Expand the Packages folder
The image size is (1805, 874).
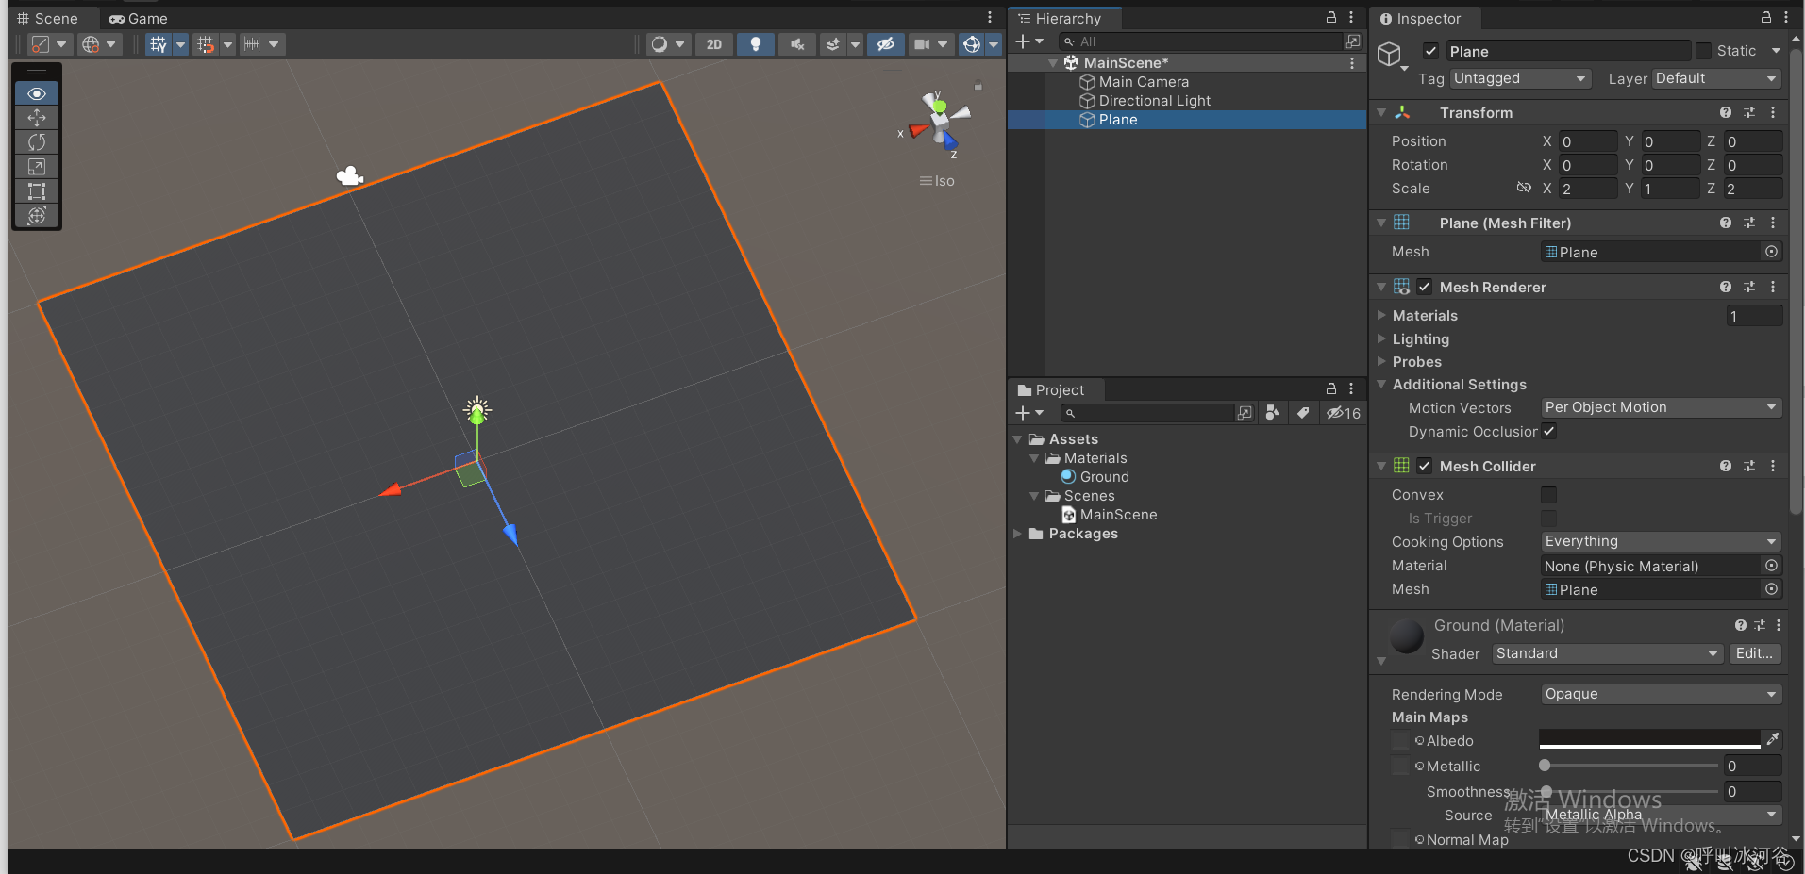pyautogui.click(x=1018, y=534)
